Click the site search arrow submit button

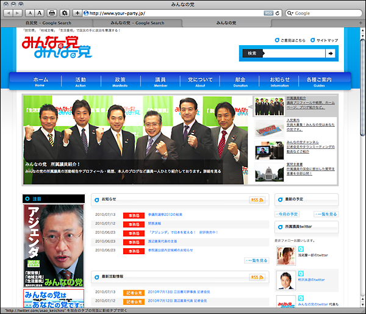point(331,54)
